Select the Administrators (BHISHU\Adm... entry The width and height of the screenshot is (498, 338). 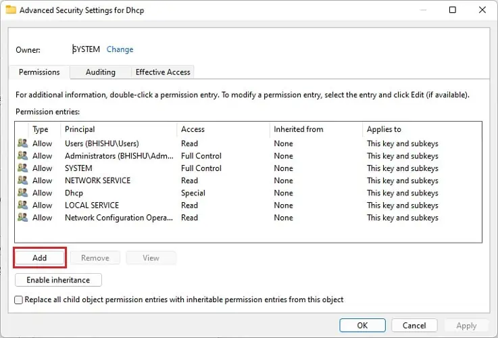[x=248, y=155]
